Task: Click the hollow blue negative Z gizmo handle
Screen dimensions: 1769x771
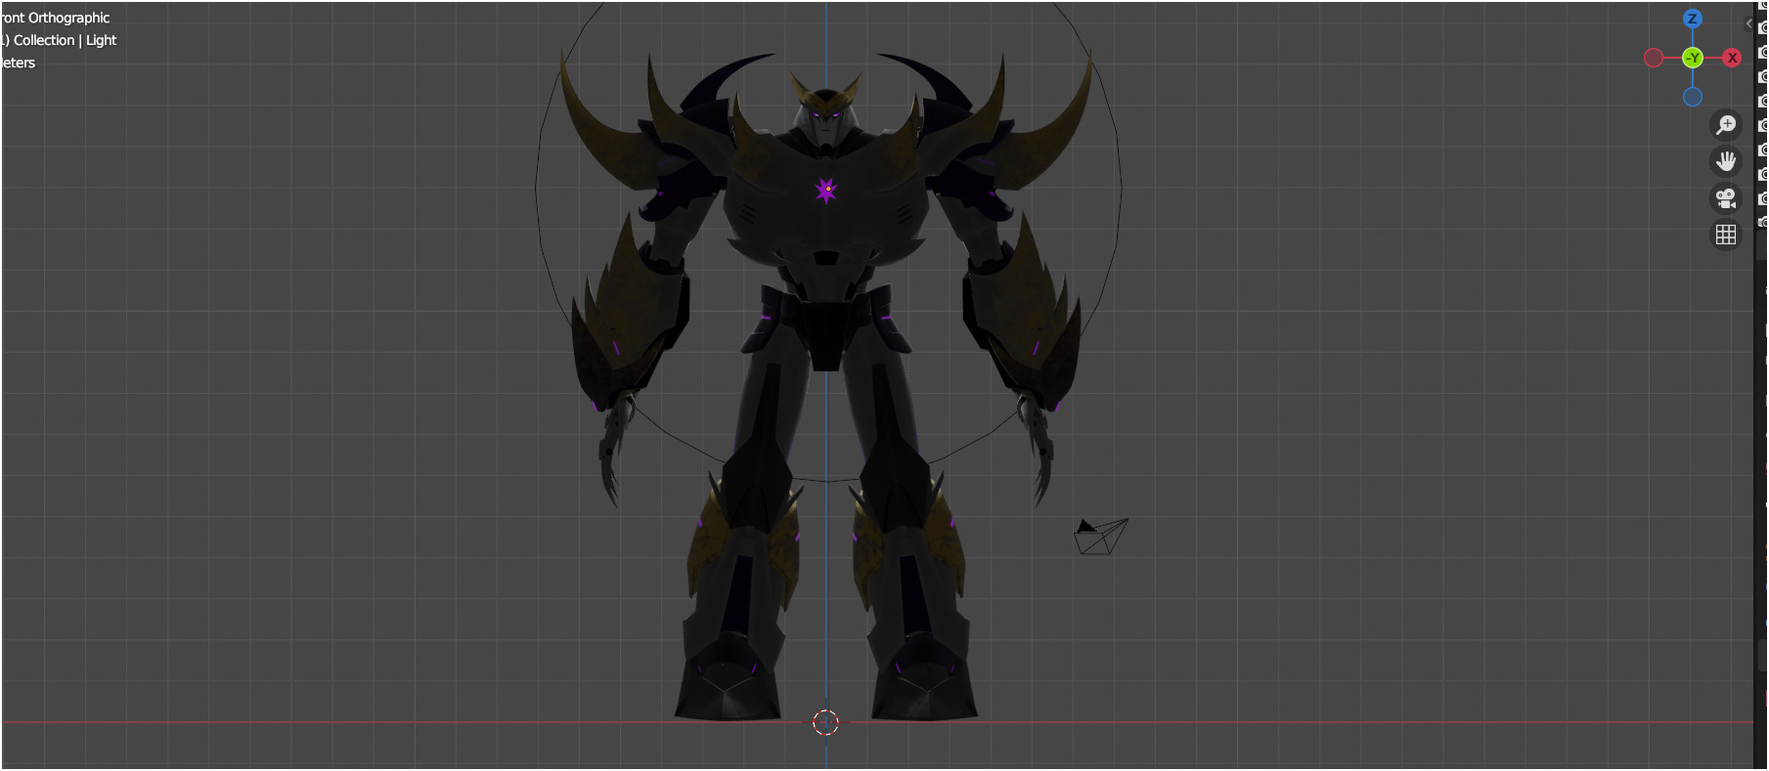Action: click(1693, 97)
